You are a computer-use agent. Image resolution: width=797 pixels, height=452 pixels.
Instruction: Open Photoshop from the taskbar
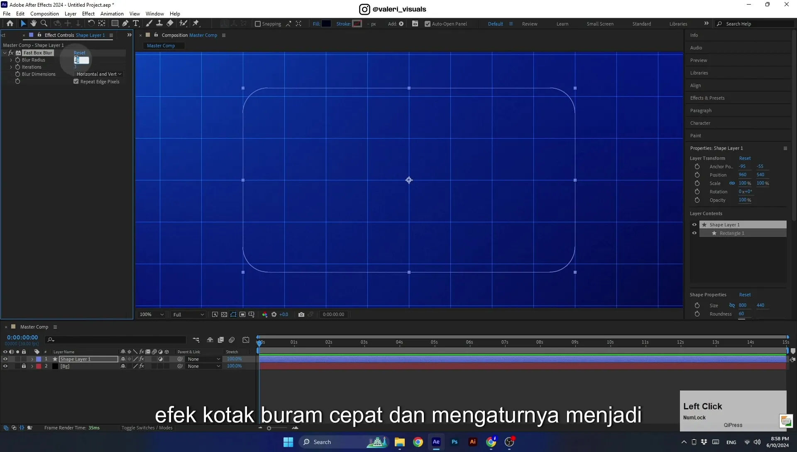(x=455, y=442)
